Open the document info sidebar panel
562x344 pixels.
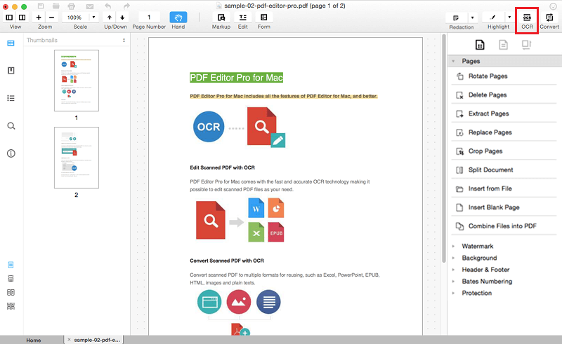[11, 153]
